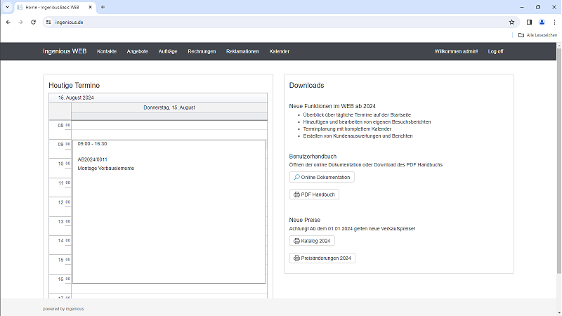This screenshot has width=562, height=316.
Task: Open a new browser tab
Action: [x=103, y=7]
